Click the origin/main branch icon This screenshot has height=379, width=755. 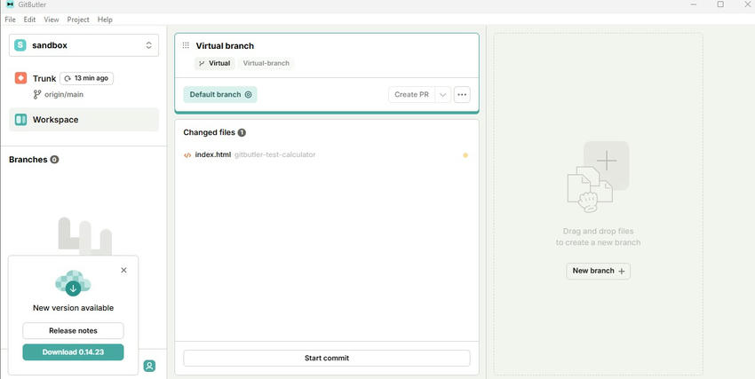coord(37,95)
